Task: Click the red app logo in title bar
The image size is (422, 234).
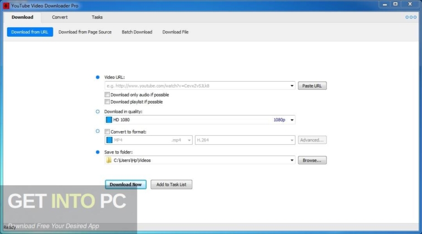Action: [x=6, y=5]
